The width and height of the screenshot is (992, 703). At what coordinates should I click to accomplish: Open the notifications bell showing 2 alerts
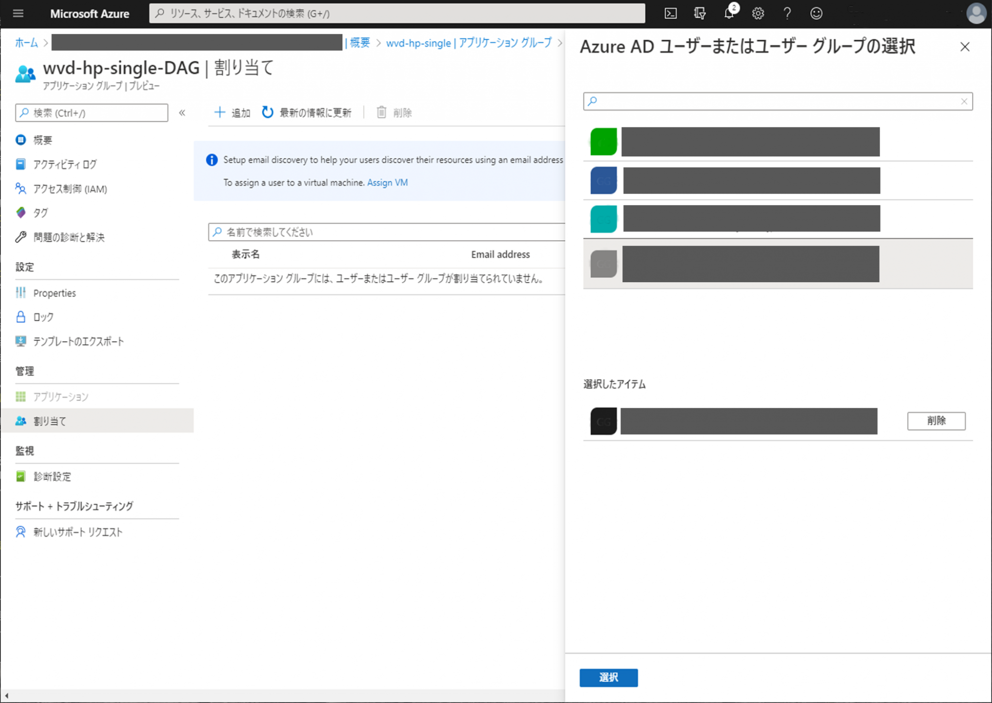coord(728,13)
